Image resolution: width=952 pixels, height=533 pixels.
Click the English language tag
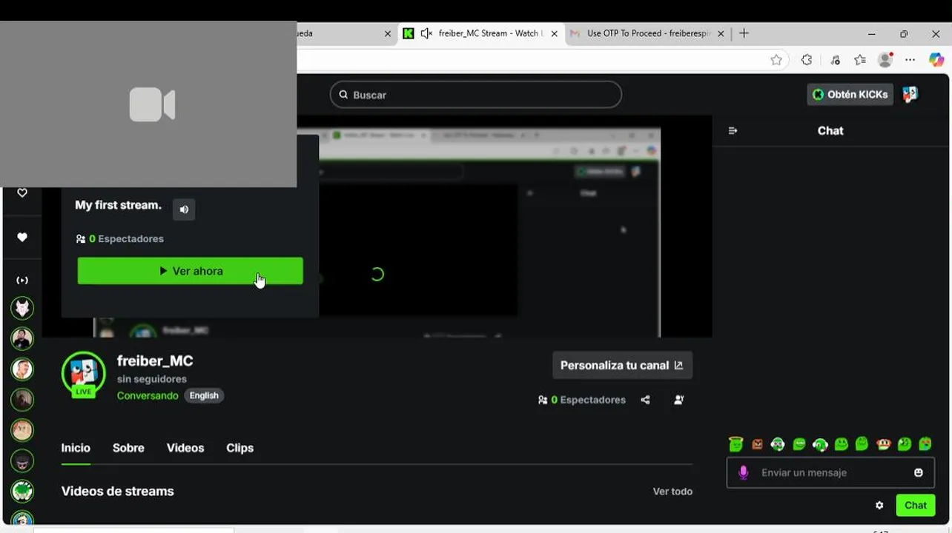204,395
